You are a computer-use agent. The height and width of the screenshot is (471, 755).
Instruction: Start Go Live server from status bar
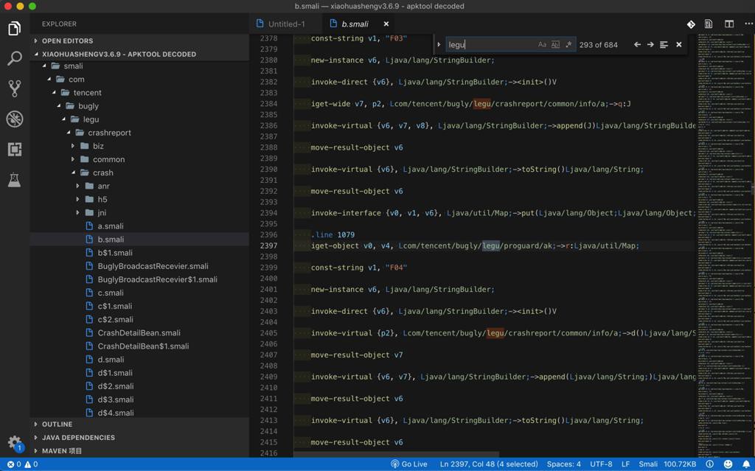pyautogui.click(x=408, y=464)
